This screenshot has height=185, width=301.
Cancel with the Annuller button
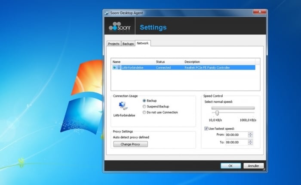click(x=253, y=166)
